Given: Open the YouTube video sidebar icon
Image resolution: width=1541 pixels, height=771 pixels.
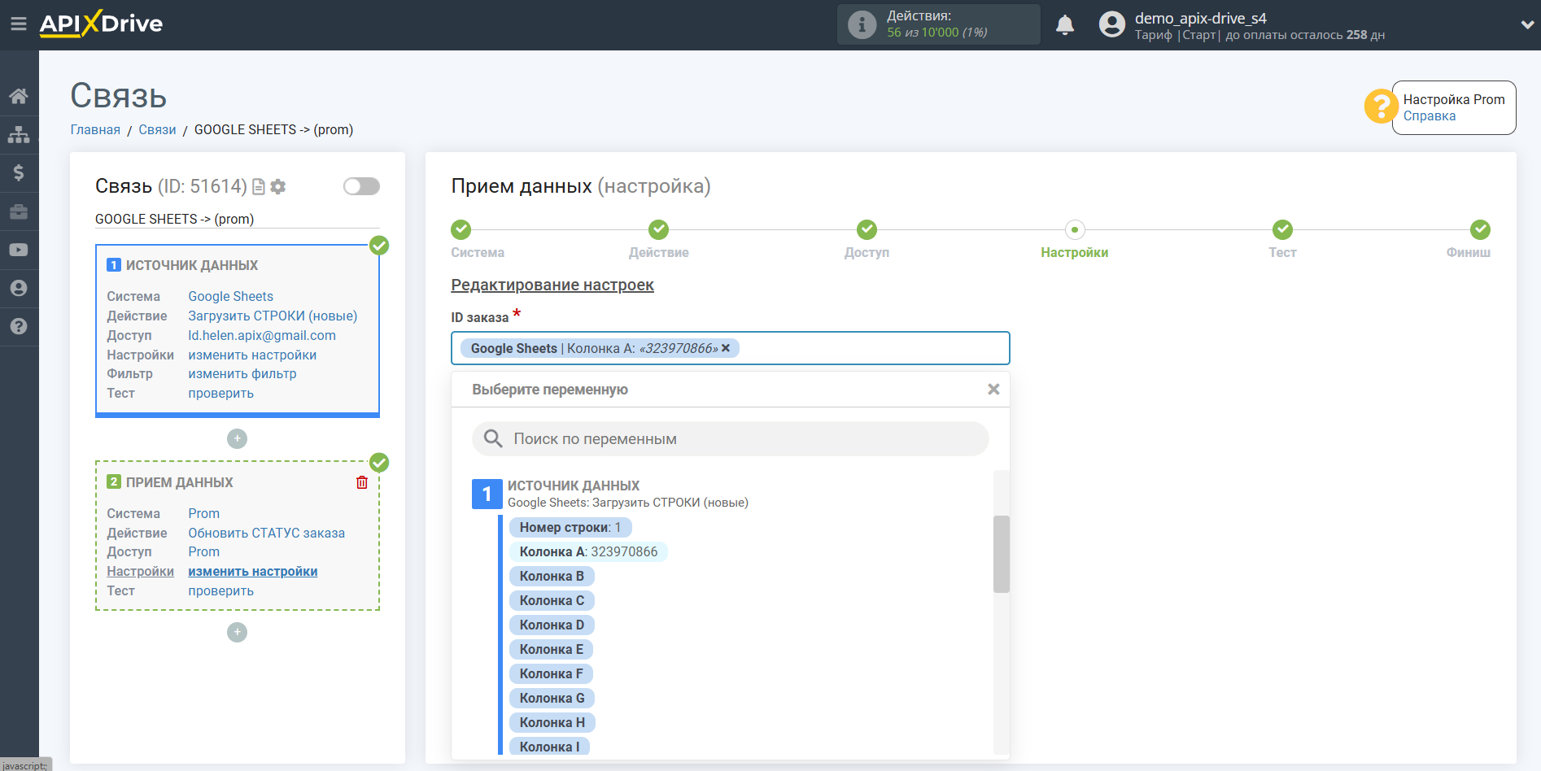Looking at the screenshot, I should pyautogui.click(x=19, y=250).
